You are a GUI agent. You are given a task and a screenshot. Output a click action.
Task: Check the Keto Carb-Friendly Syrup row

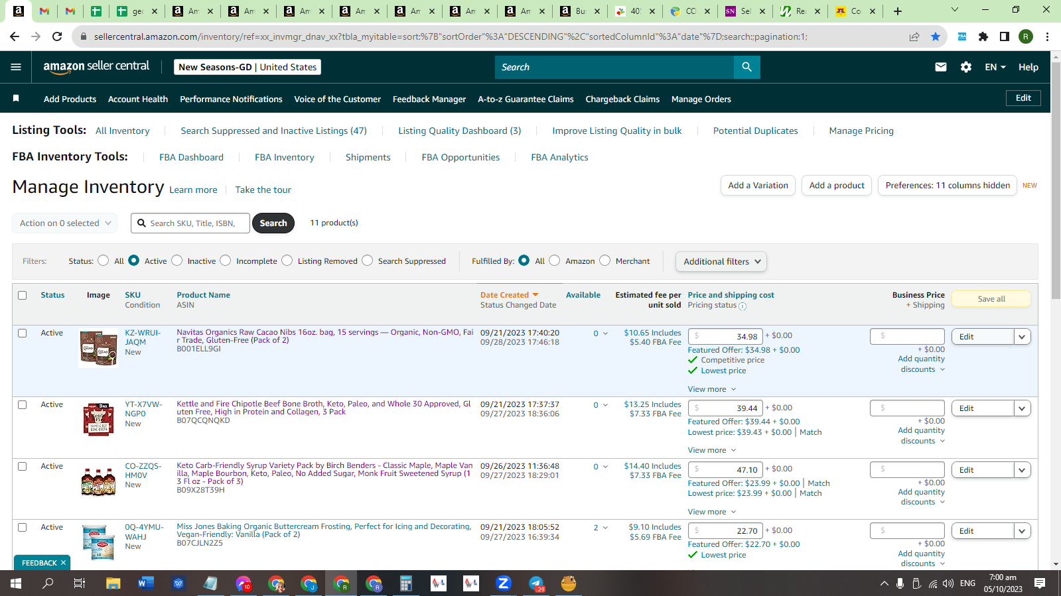point(23,467)
